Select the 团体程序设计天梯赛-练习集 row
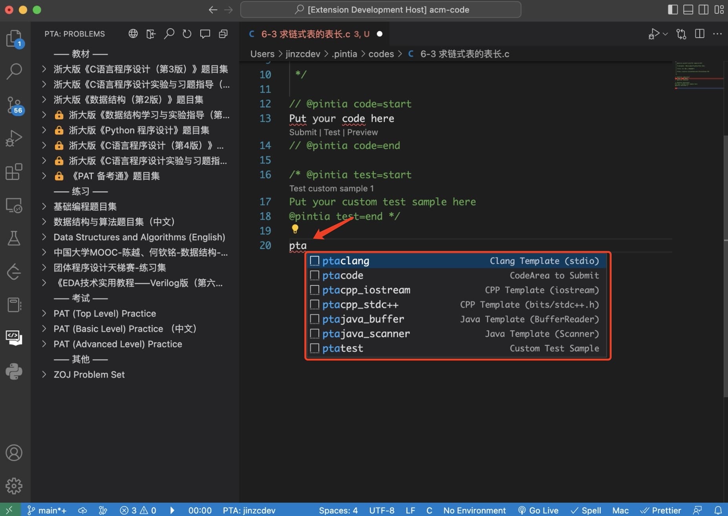The width and height of the screenshot is (728, 516). tap(135, 267)
